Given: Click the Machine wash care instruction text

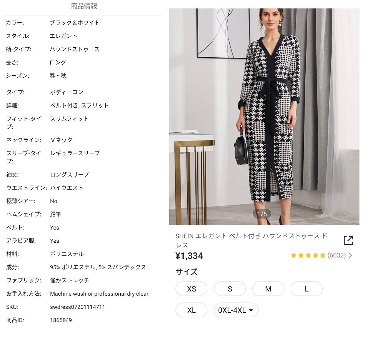Looking at the screenshot, I should pyautogui.click(x=100, y=294).
